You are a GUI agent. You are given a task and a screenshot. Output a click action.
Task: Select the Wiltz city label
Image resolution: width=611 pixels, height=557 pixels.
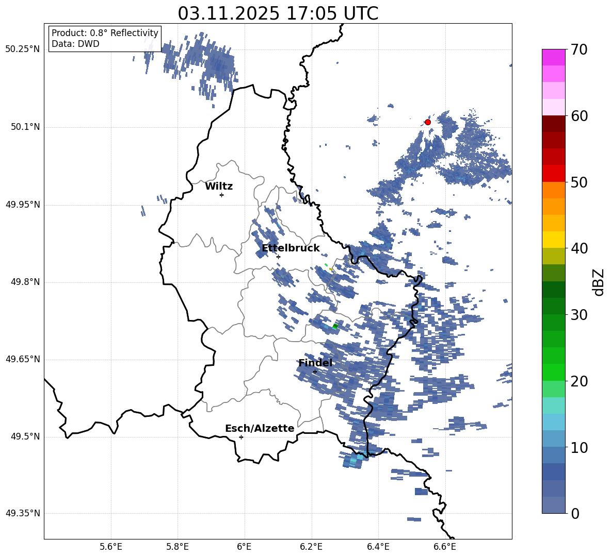point(219,187)
